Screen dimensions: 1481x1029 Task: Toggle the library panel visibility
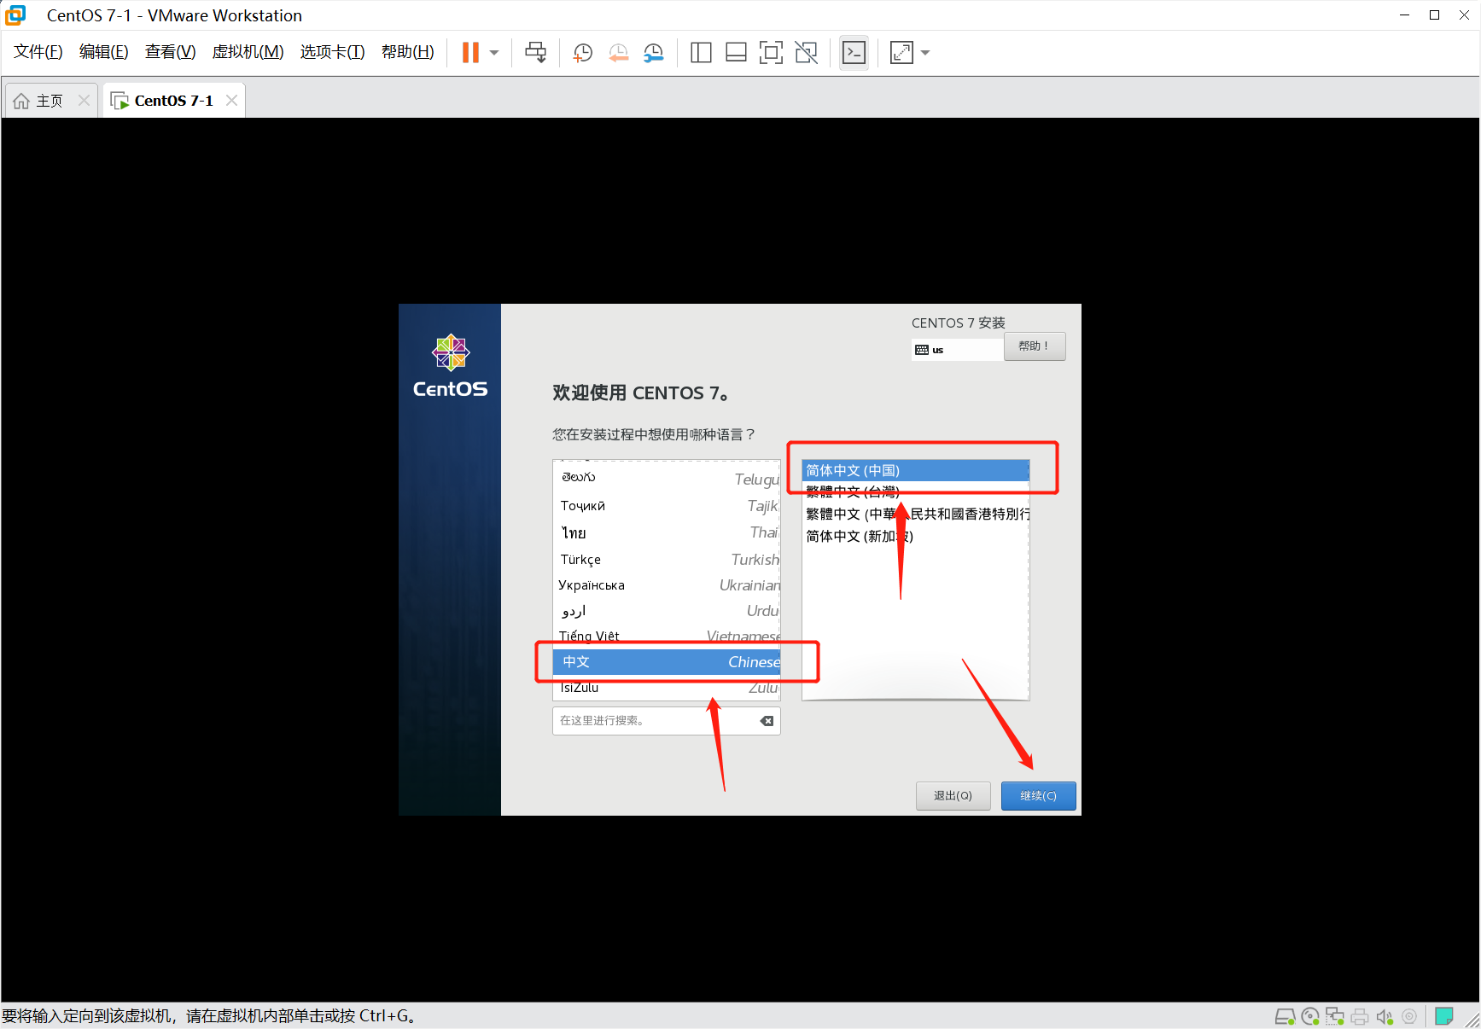pyautogui.click(x=700, y=52)
